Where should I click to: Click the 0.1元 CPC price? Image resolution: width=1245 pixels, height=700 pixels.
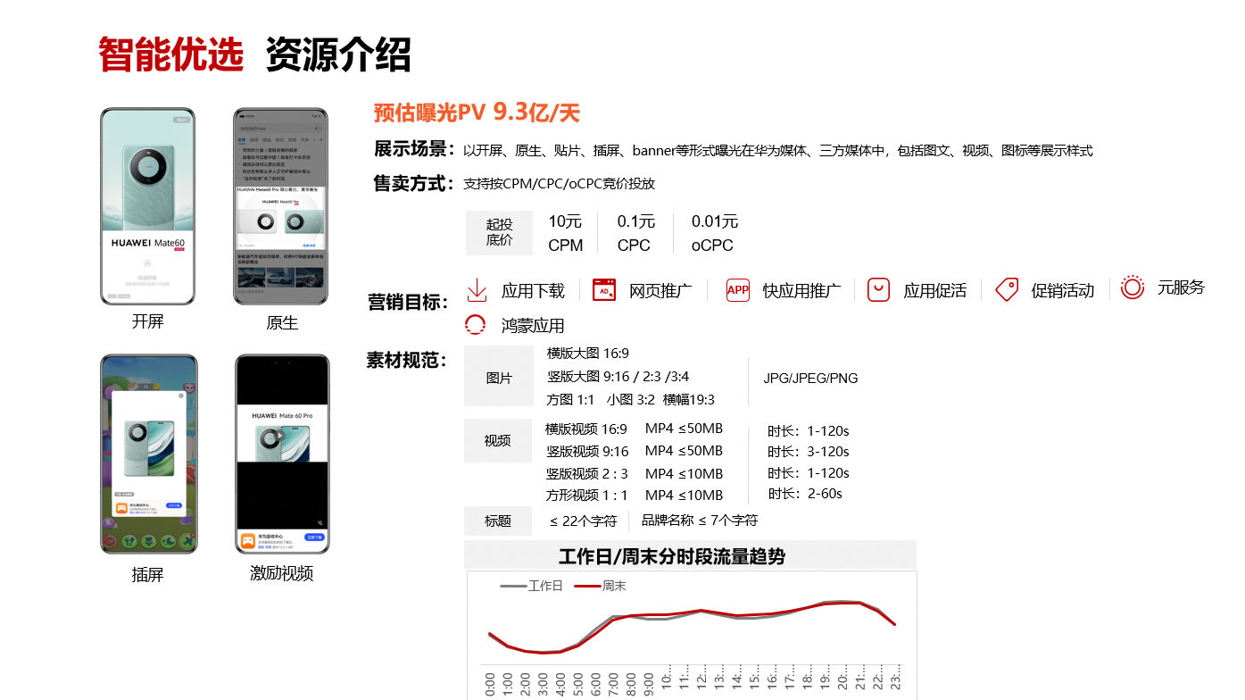[635, 233]
